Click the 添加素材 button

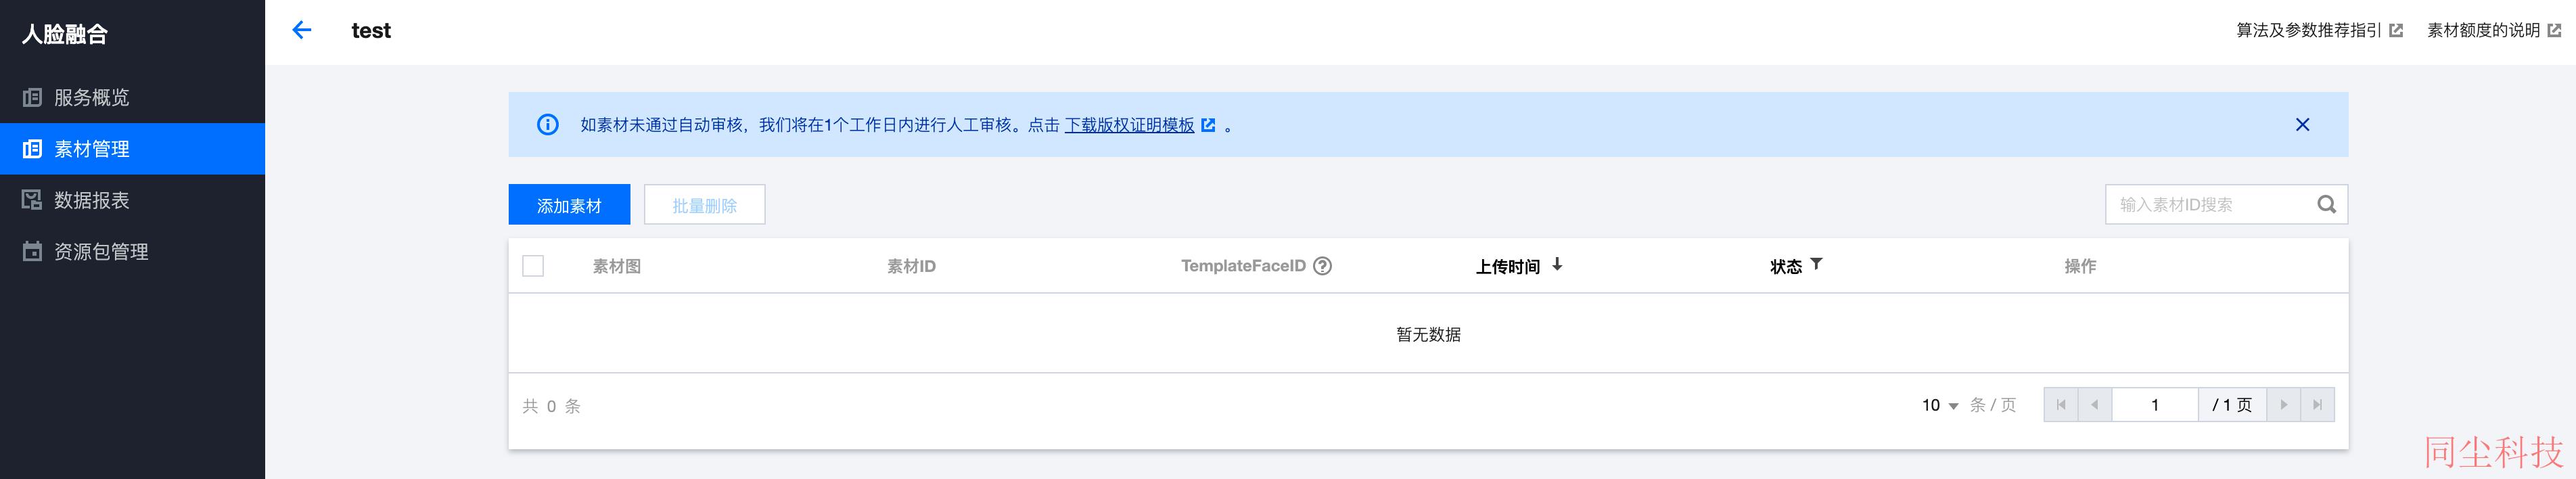569,205
